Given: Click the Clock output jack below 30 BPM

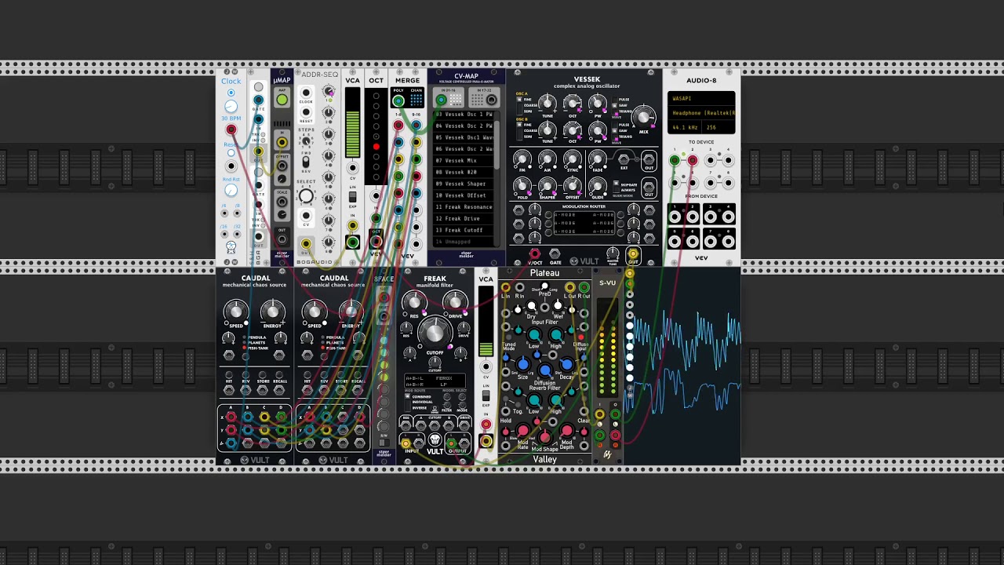Looking at the screenshot, I should pyautogui.click(x=231, y=129).
